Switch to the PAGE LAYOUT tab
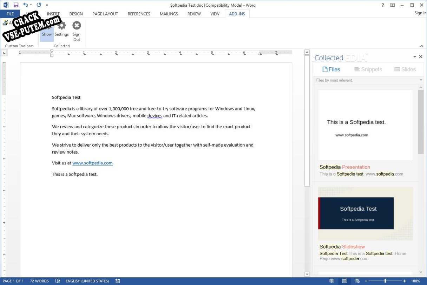Screen dimensions: 427x285 [105, 14]
